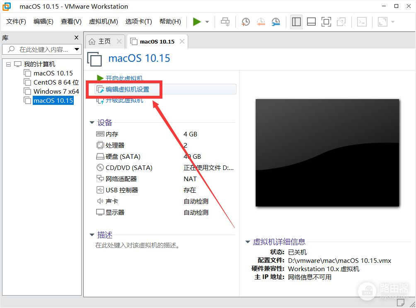Click the console view toolbar icon
The height and width of the screenshot is (308, 416).
pyautogui.click(x=362, y=22)
